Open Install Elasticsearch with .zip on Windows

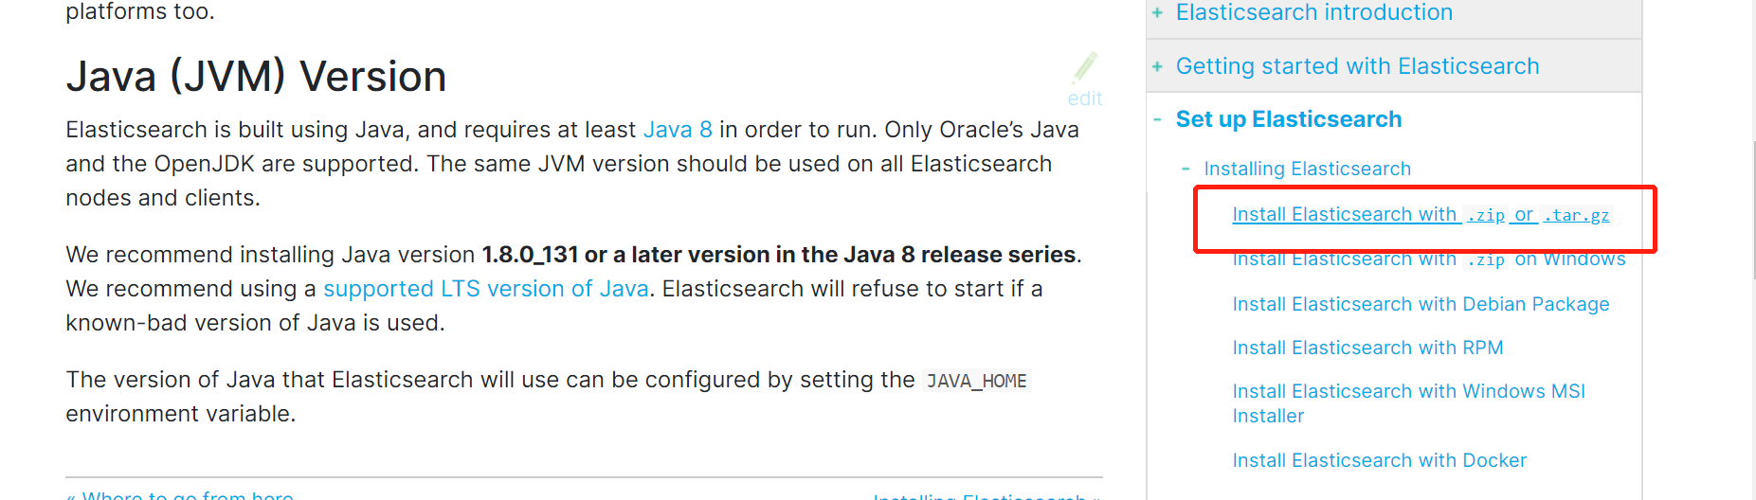[x=1428, y=259]
